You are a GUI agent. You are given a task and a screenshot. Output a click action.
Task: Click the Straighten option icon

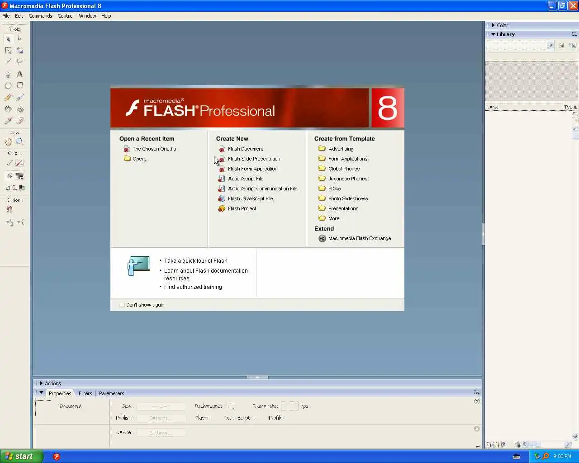[x=20, y=222]
